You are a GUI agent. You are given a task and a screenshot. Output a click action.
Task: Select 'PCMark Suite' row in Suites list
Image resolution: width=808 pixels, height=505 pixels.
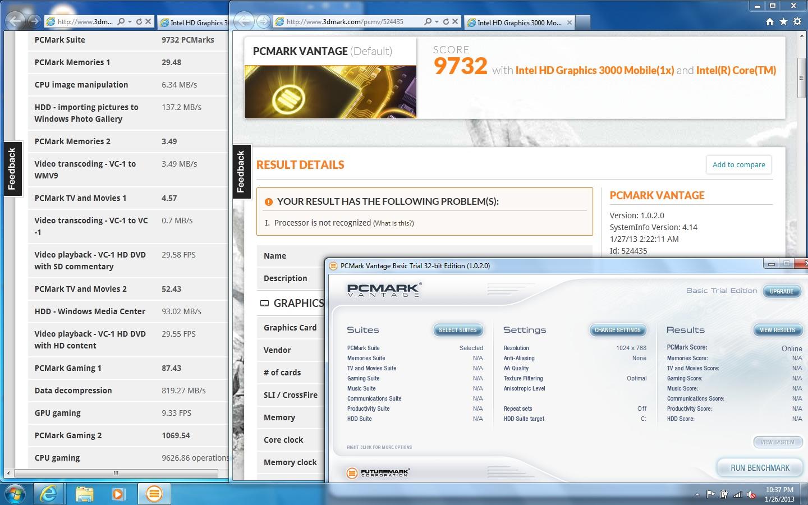415,348
